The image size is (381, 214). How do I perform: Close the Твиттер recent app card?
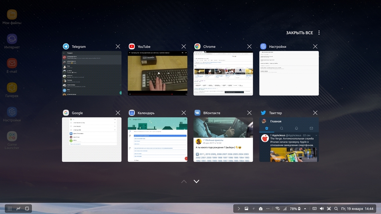tap(315, 113)
